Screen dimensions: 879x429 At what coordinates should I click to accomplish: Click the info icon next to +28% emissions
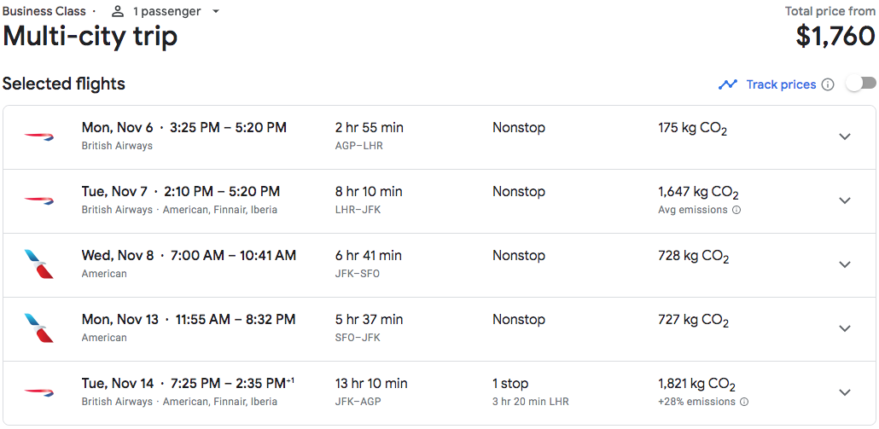pos(744,402)
